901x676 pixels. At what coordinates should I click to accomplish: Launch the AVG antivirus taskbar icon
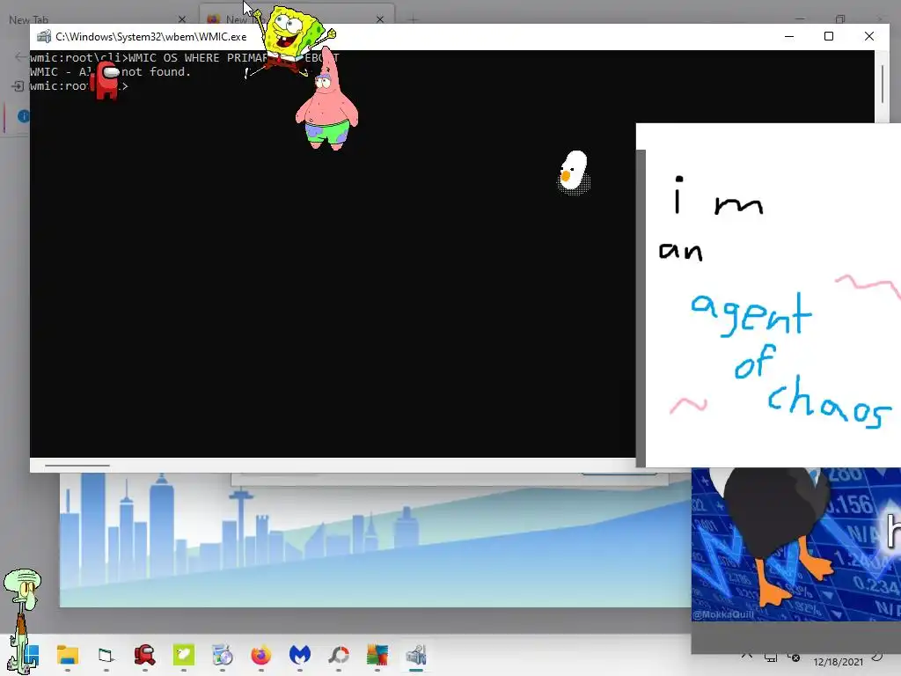coord(377,655)
